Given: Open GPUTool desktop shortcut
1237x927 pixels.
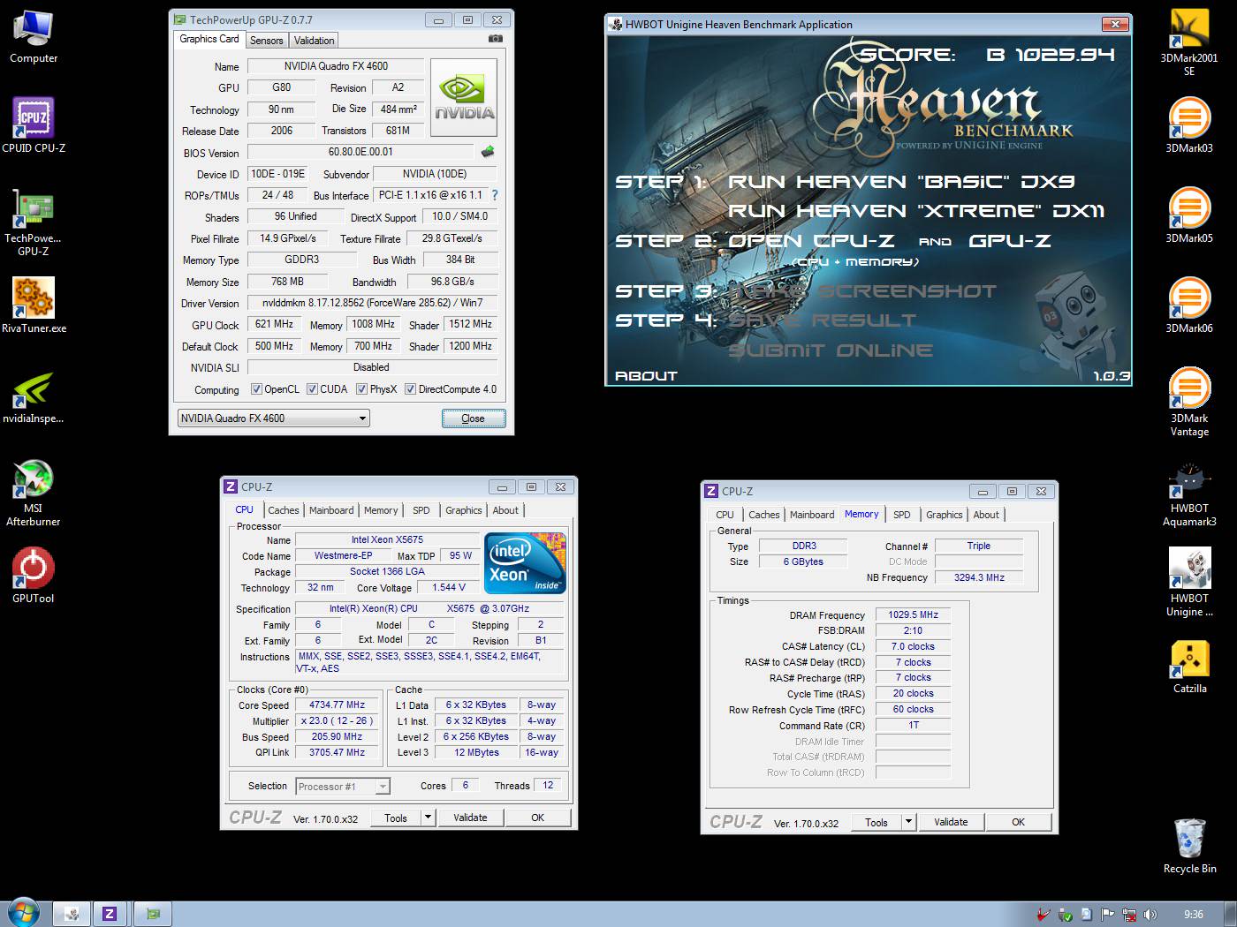Looking at the screenshot, I should [x=34, y=577].
